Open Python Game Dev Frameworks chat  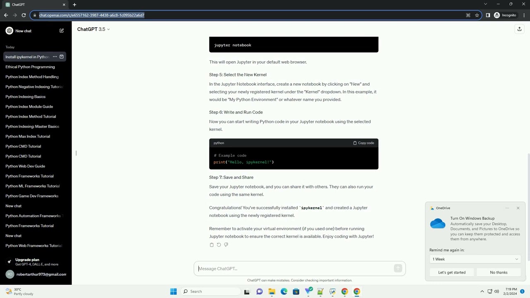click(35, 196)
